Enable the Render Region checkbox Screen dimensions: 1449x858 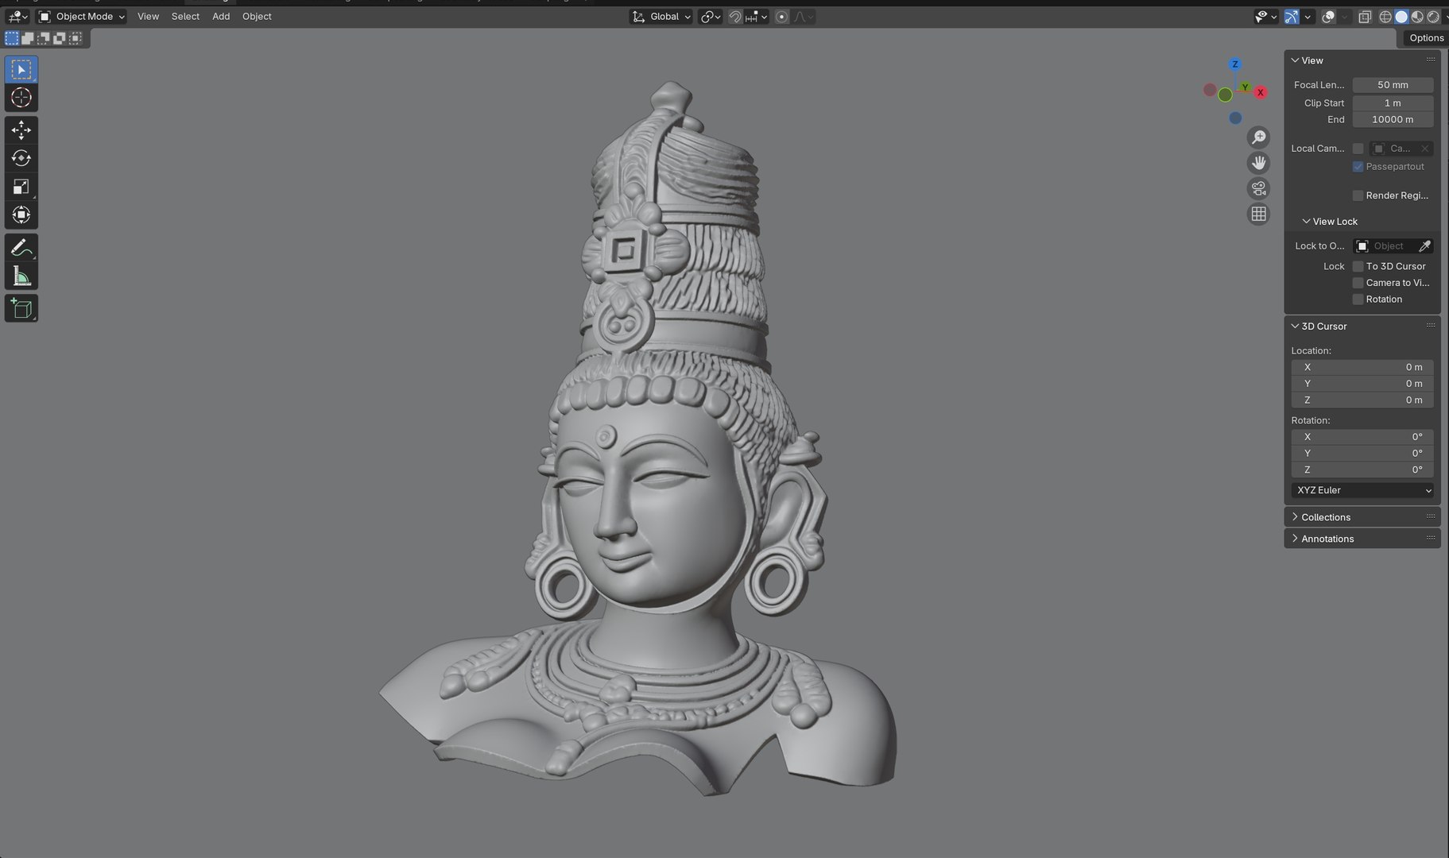(x=1358, y=195)
